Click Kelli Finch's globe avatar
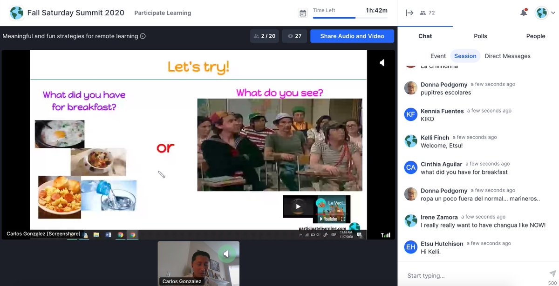The width and height of the screenshot is (559, 286). tap(411, 141)
